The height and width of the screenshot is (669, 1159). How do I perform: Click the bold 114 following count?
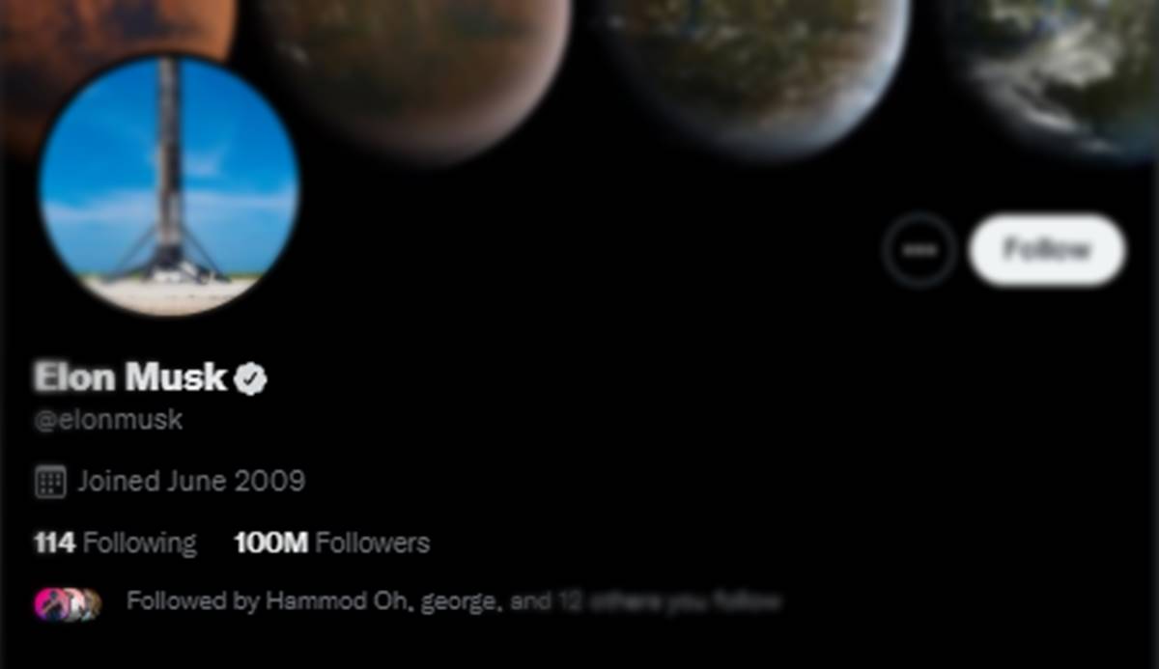pos(54,543)
